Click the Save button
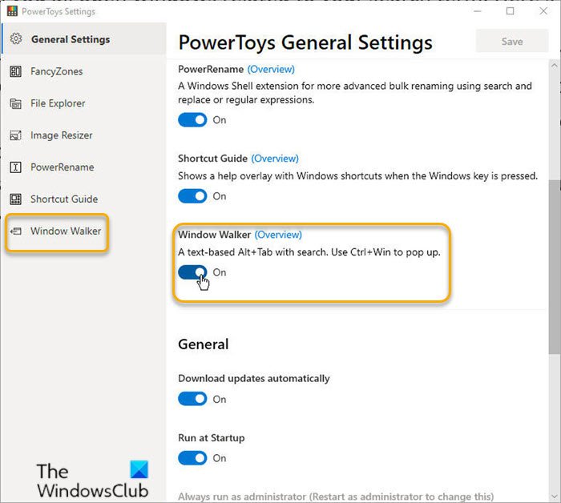The width and height of the screenshot is (561, 503). pos(512,41)
